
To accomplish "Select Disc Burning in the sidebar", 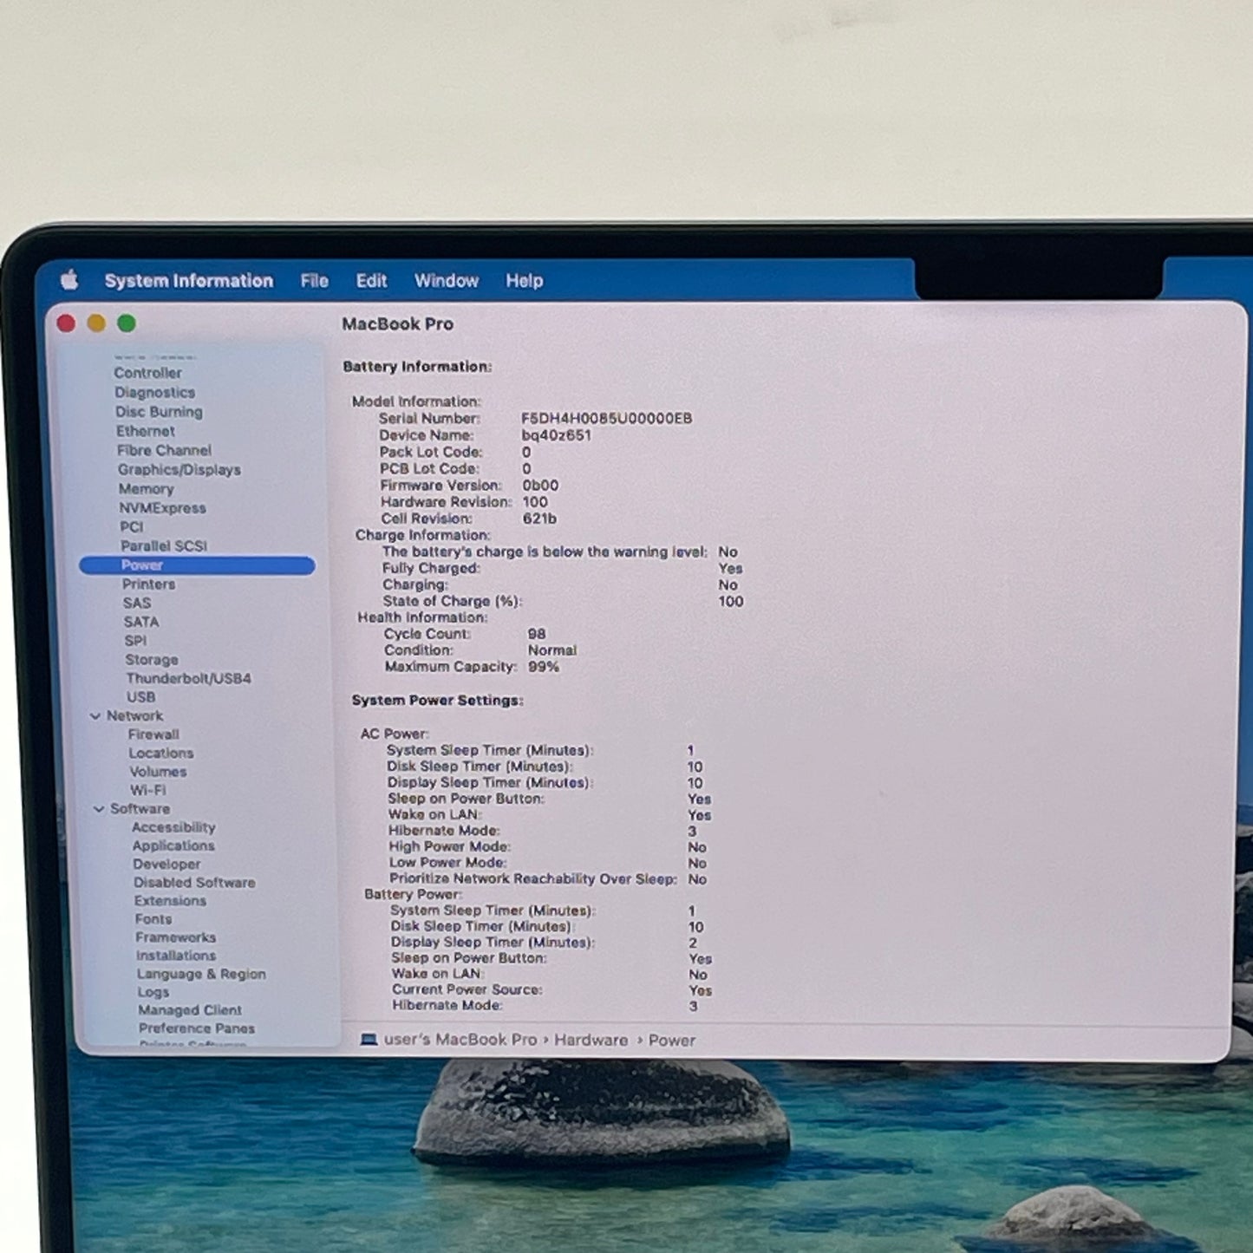I will point(159,412).
